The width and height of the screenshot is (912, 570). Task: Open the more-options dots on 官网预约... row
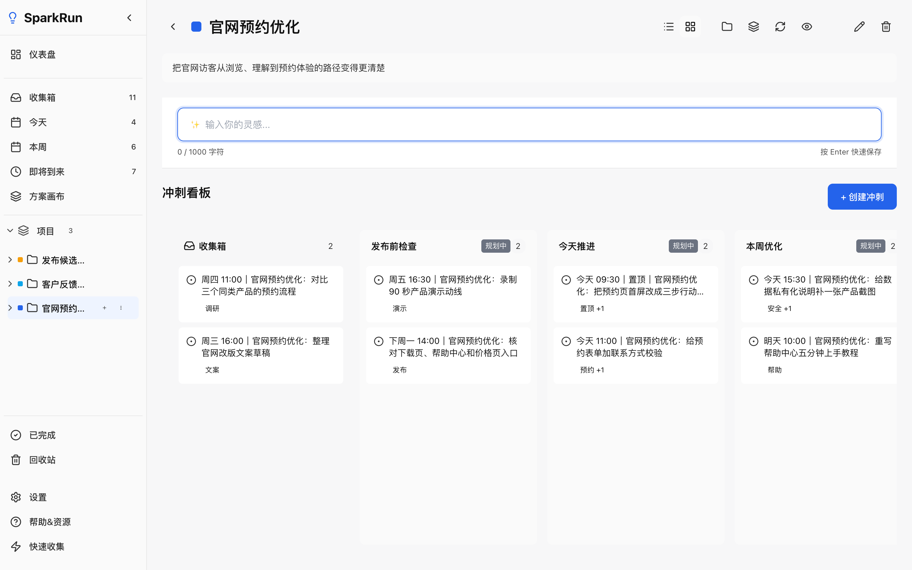(121, 308)
